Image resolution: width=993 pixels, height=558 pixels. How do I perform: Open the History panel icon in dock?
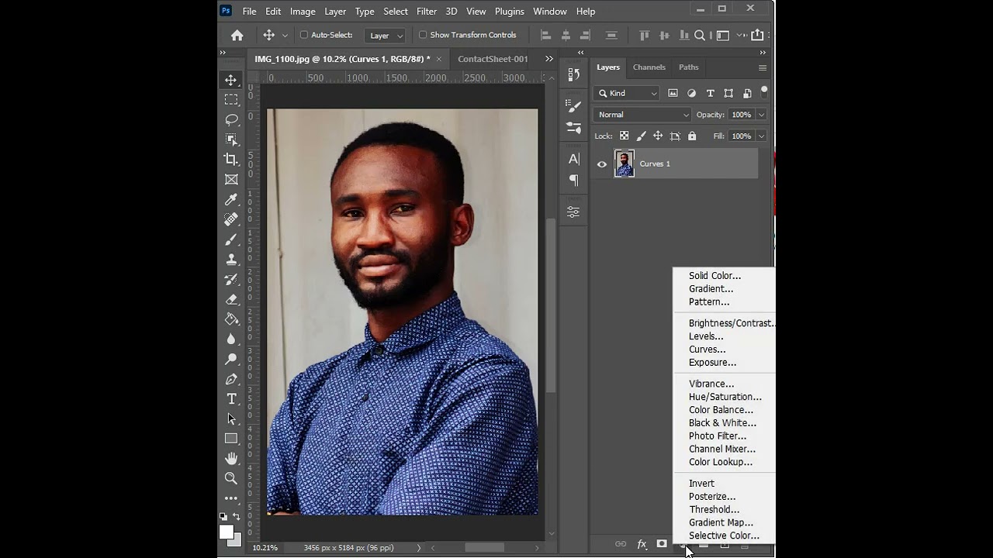point(574,74)
